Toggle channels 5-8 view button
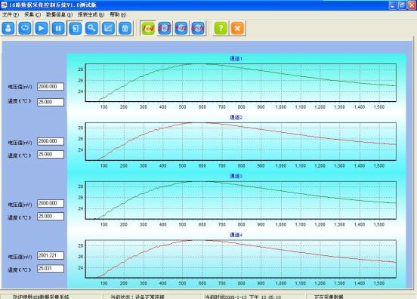417x299 pixels. (165, 28)
